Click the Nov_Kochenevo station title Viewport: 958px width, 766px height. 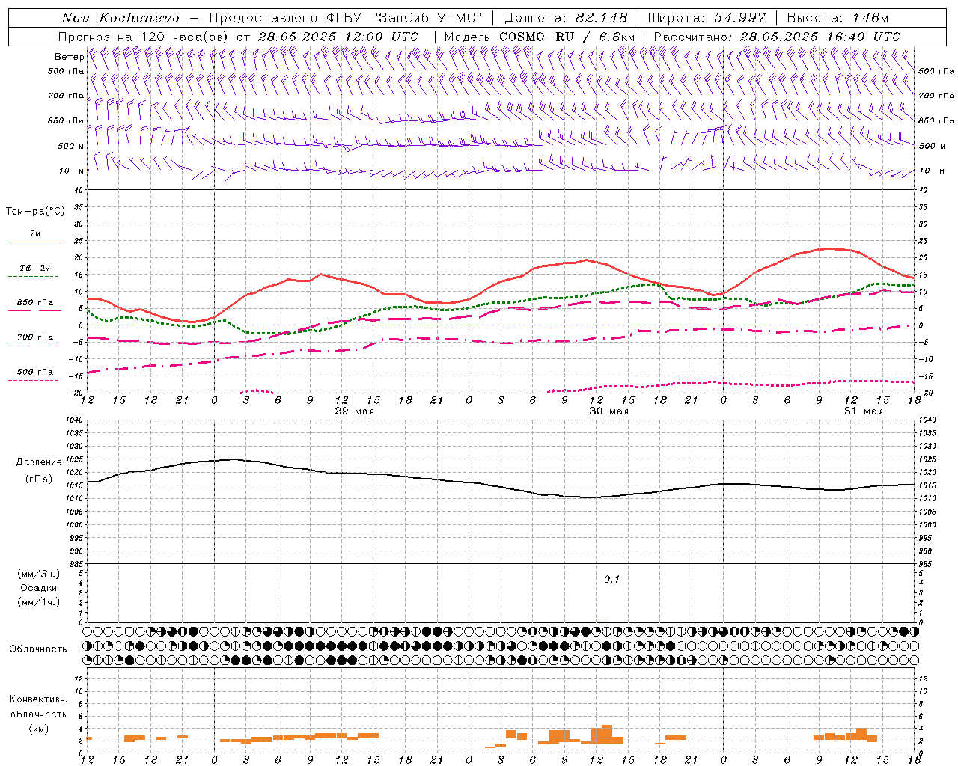(x=120, y=18)
